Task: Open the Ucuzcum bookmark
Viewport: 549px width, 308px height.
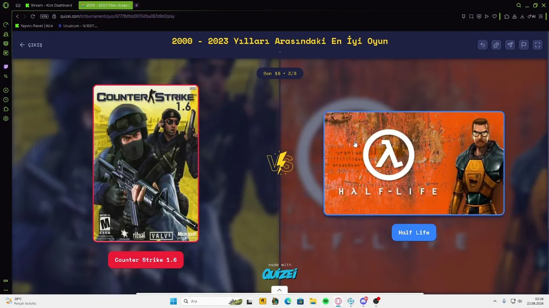Action: 78,26
